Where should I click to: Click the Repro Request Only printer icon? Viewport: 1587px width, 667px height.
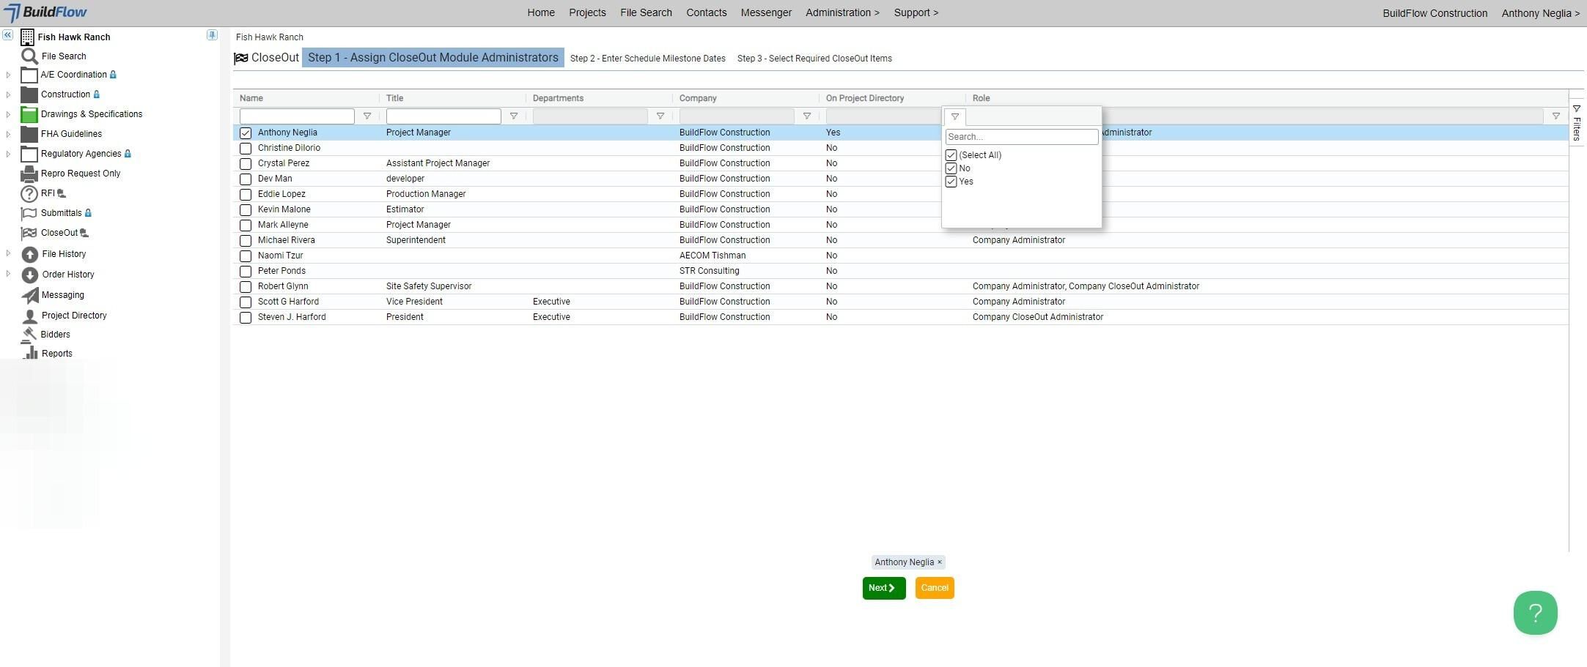pos(29,174)
